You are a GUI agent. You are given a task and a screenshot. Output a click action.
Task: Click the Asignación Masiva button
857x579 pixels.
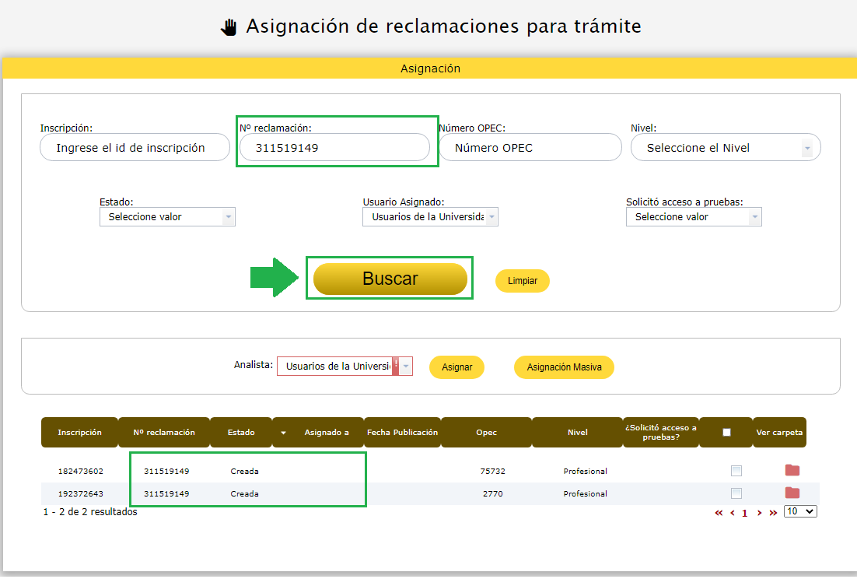tap(564, 367)
